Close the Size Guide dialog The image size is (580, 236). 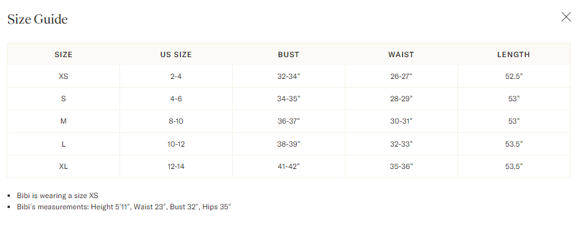(566, 17)
